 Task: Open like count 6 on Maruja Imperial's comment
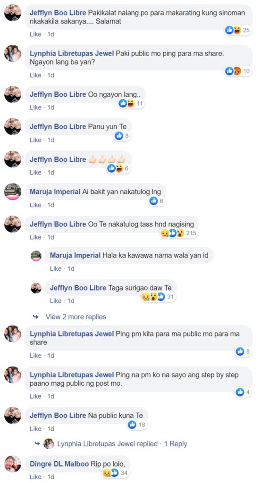coord(157,201)
